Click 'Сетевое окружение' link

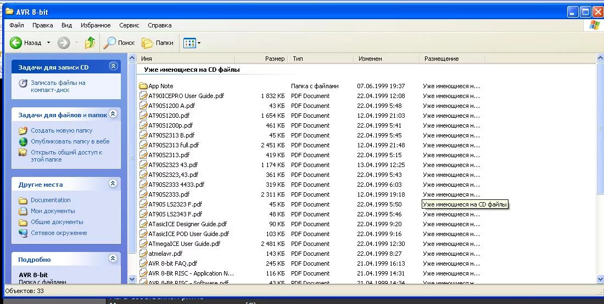pyautogui.click(x=59, y=233)
